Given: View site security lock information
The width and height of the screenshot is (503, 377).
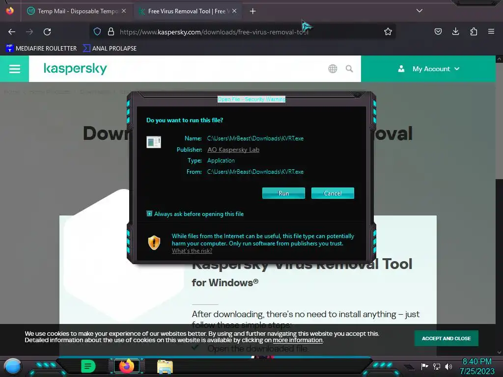Looking at the screenshot, I should tap(111, 31).
